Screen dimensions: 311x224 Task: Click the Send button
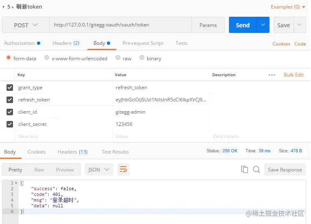click(243, 25)
